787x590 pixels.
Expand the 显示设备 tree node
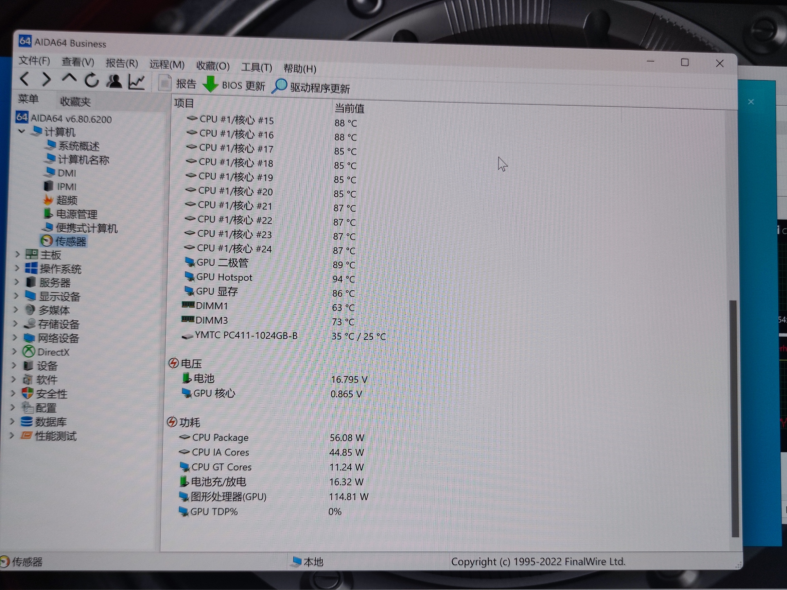coord(16,296)
